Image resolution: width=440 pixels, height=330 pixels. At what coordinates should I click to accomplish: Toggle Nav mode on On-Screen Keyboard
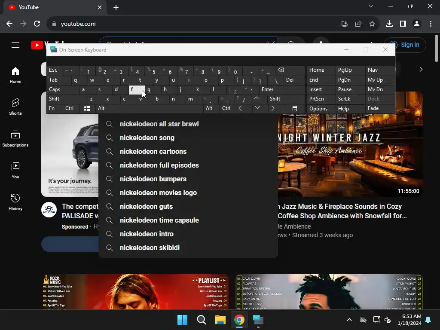(x=380, y=70)
